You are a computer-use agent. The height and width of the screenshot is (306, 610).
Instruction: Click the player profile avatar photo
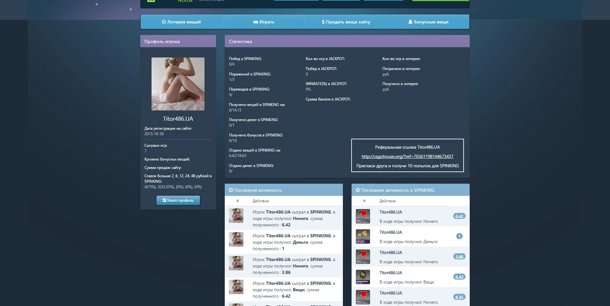point(178,84)
